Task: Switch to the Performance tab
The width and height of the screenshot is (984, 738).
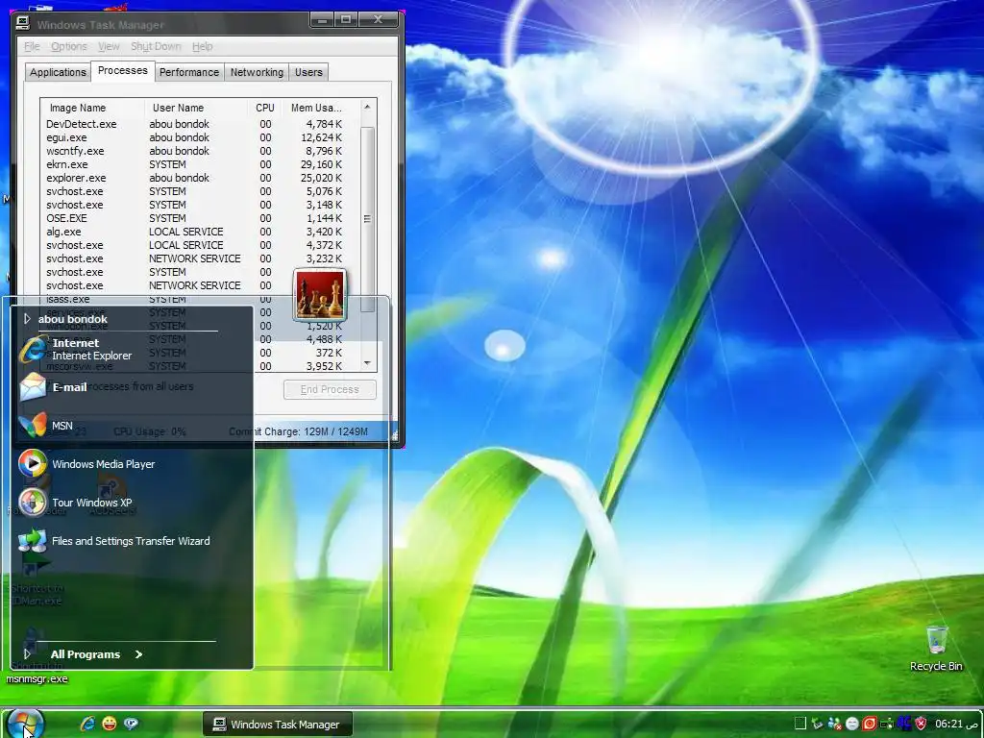Action: point(189,72)
